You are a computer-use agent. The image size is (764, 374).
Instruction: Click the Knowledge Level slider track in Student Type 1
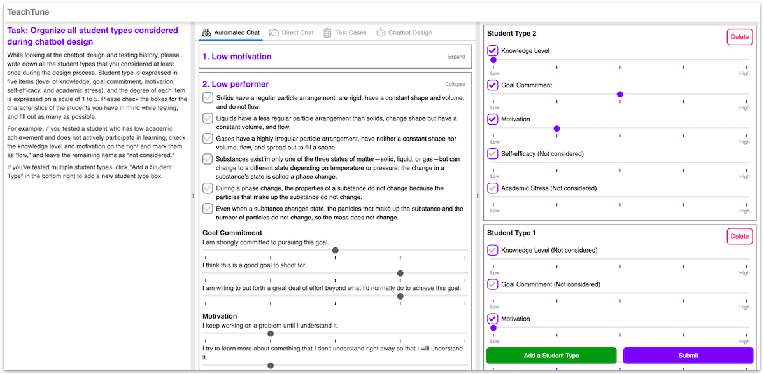(620, 260)
